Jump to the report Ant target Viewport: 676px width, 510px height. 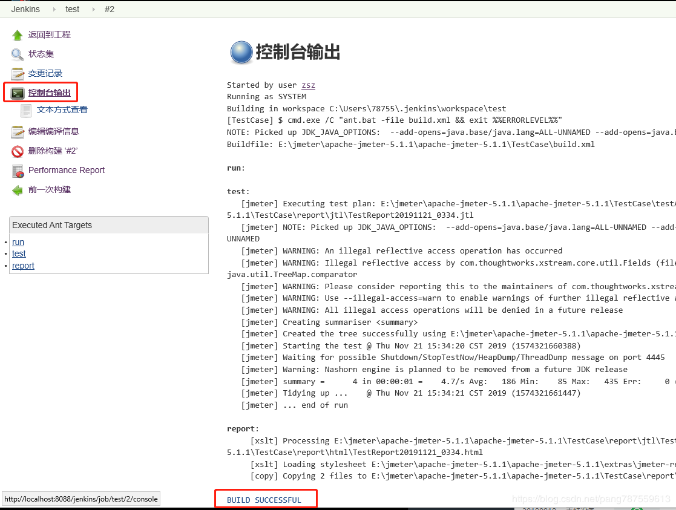[x=23, y=266]
